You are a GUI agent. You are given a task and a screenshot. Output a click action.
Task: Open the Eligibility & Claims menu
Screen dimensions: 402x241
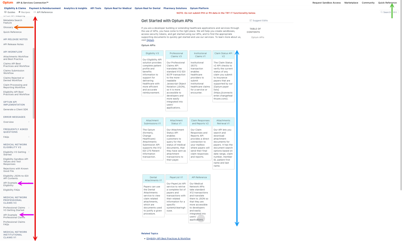click(15, 8)
